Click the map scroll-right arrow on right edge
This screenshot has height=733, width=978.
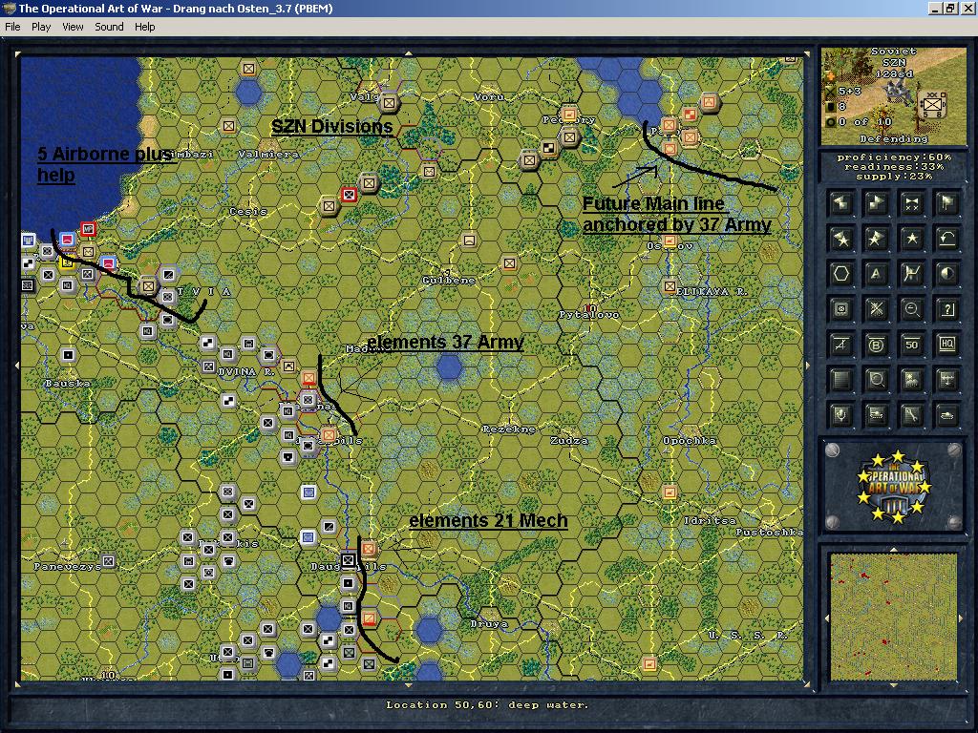tap(807, 366)
